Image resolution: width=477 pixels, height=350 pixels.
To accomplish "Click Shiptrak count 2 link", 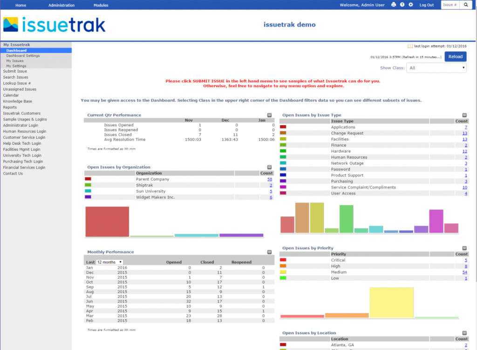I will point(271,185).
